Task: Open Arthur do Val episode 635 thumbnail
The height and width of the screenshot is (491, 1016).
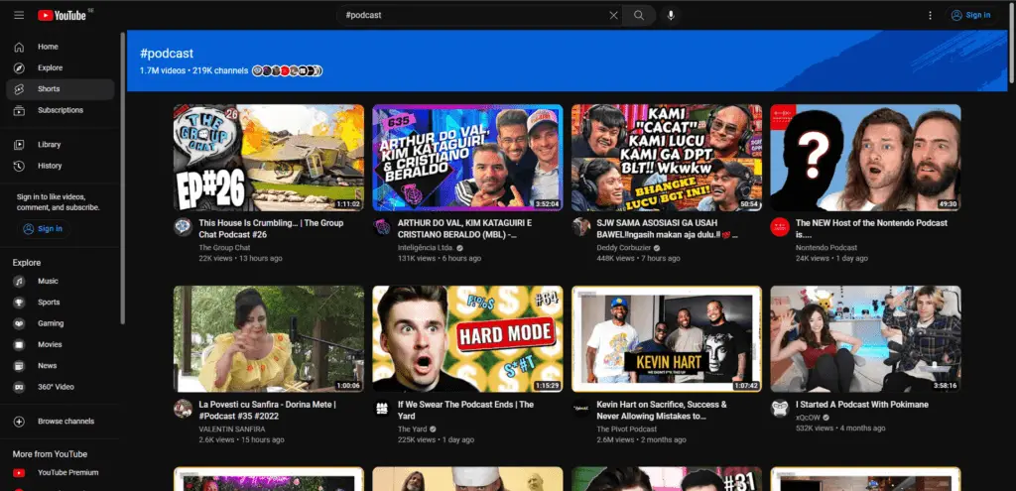Action: point(467,158)
